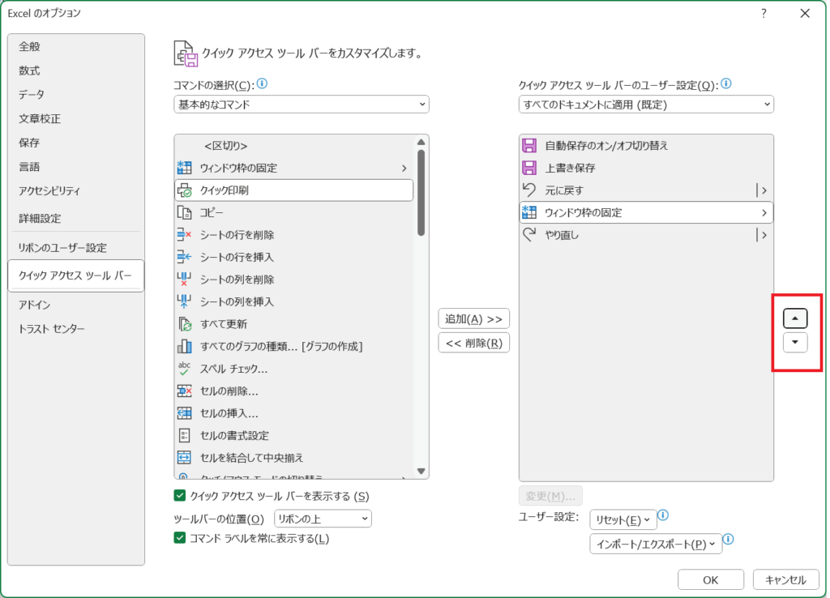Click the 自動保存のオン/オフ切り替え icon in toolbar list
The width and height of the screenshot is (830, 598).
[529, 146]
